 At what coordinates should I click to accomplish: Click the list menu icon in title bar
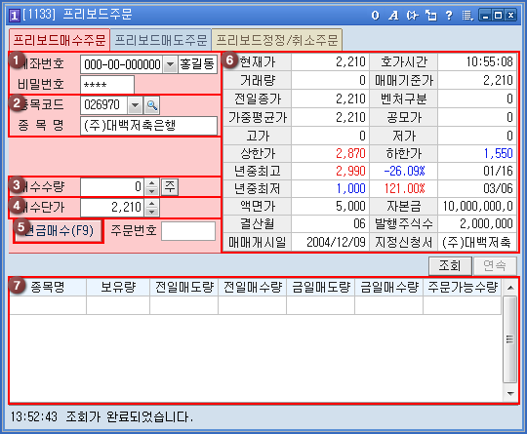click(467, 15)
